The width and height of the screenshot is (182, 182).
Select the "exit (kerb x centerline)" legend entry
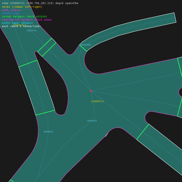21,26
